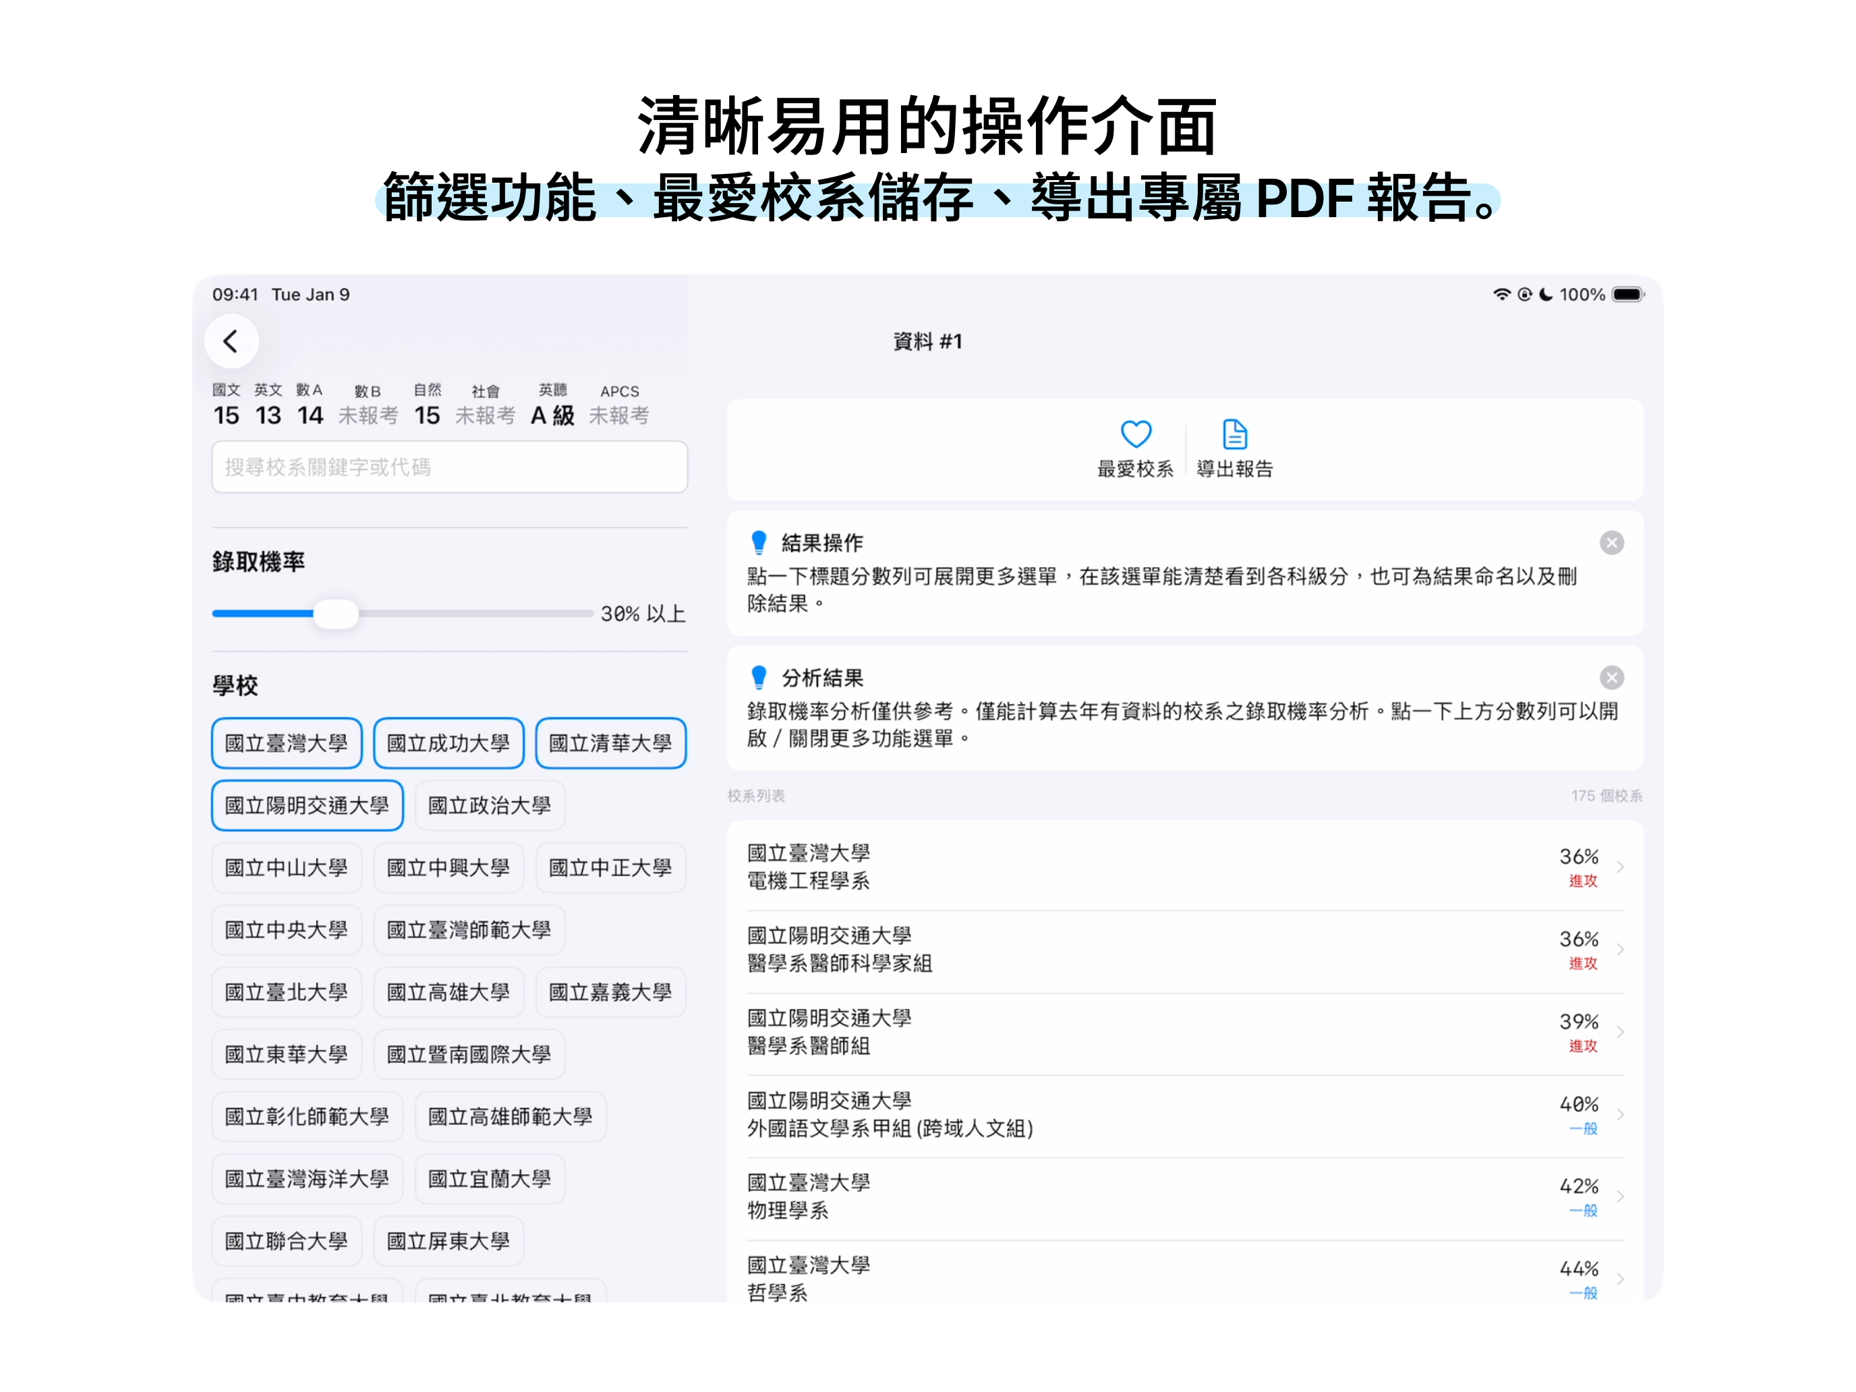The image size is (1856, 1392).
Task: Tap the 175 個校系 count label
Action: point(1606,795)
